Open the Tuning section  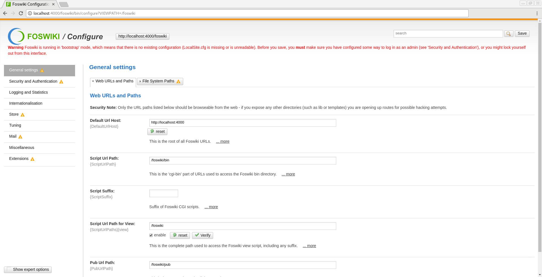pos(40,126)
